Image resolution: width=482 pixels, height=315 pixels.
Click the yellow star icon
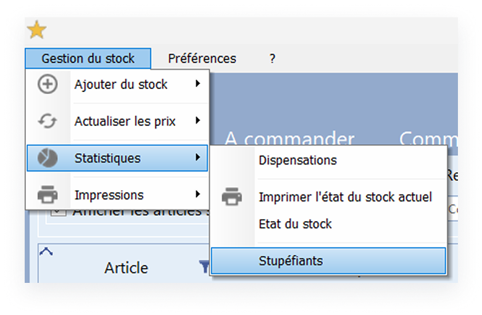click(x=37, y=30)
